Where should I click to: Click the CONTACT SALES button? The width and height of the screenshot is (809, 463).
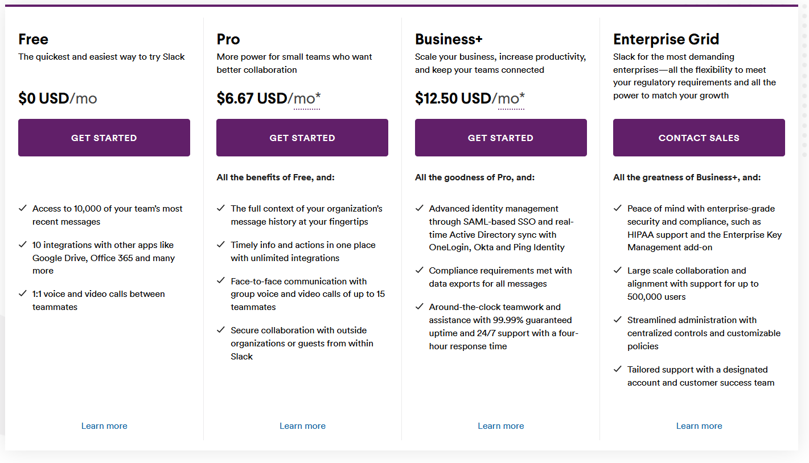pyautogui.click(x=699, y=138)
